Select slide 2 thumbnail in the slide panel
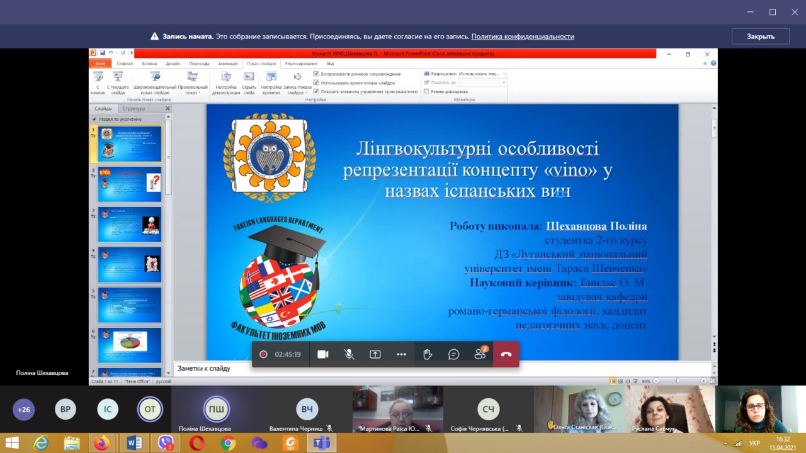Viewport: 806px width, 453px height. click(129, 184)
